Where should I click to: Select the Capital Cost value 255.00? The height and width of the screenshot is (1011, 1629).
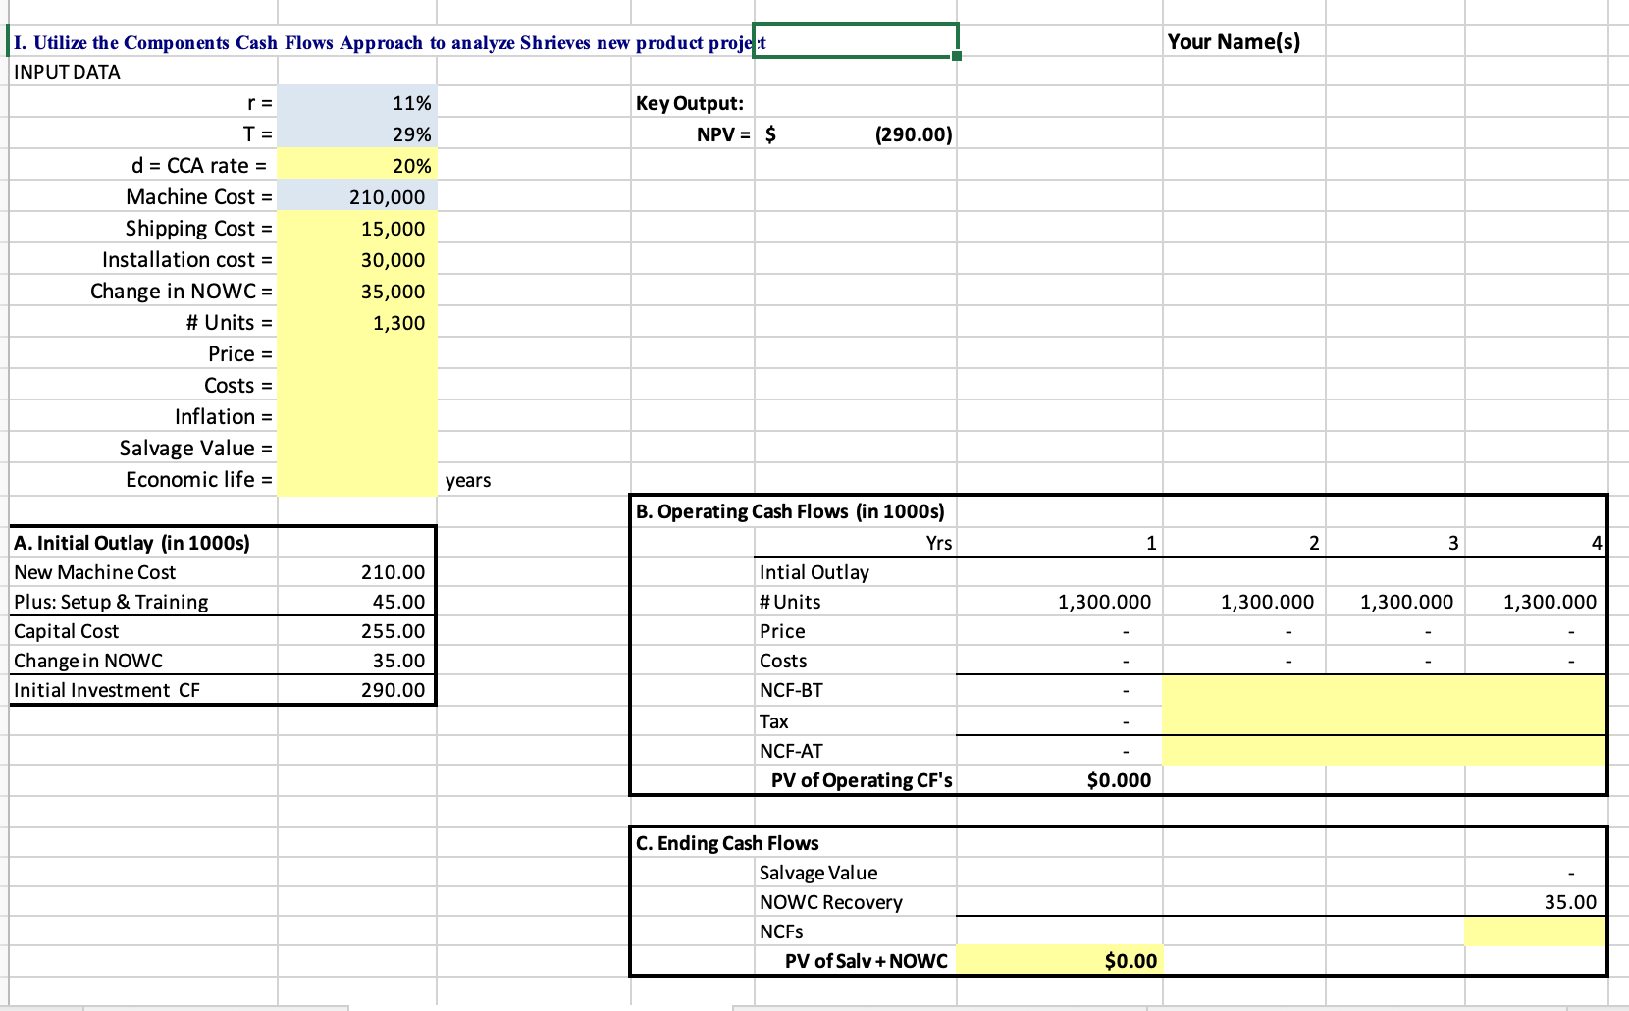tap(357, 631)
